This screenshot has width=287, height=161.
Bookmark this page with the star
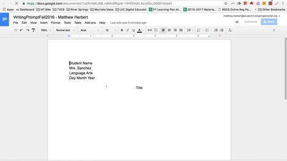coord(226,3)
